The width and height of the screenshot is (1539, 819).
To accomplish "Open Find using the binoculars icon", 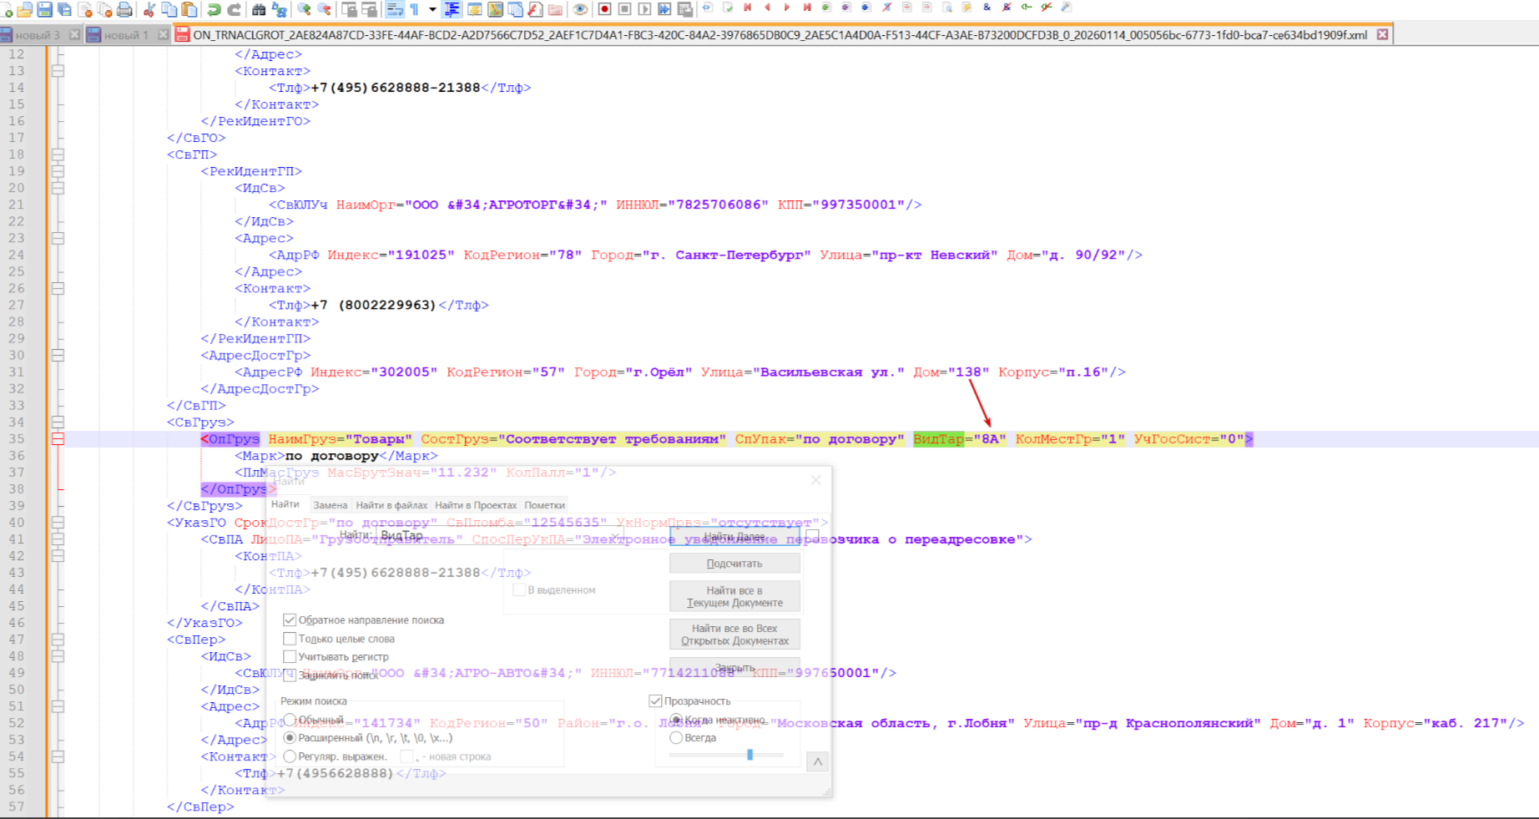I will pos(259,10).
